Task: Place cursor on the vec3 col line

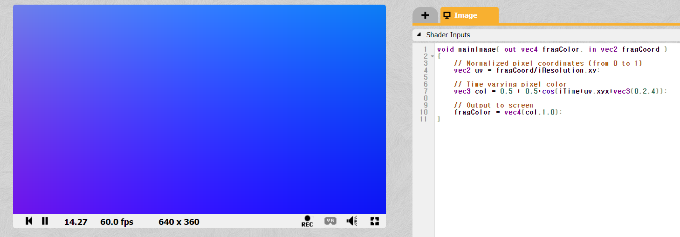Action: pyautogui.click(x=561, y=91)
